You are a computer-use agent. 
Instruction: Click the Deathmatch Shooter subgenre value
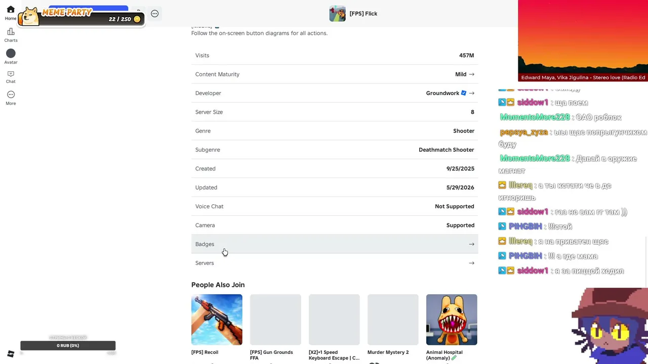[447, 150]
